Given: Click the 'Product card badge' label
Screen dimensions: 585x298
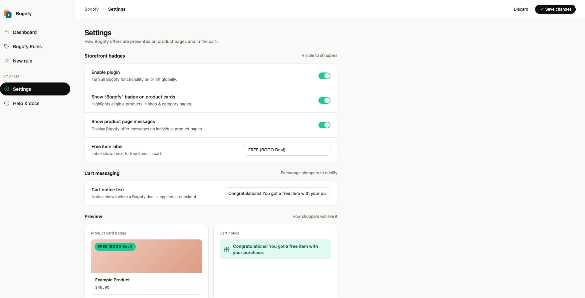Looking at the screenshot, I should [x=108, y=233].
